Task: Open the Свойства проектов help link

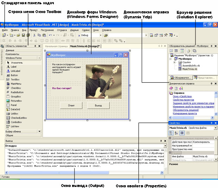Action: tap(184, 100)
